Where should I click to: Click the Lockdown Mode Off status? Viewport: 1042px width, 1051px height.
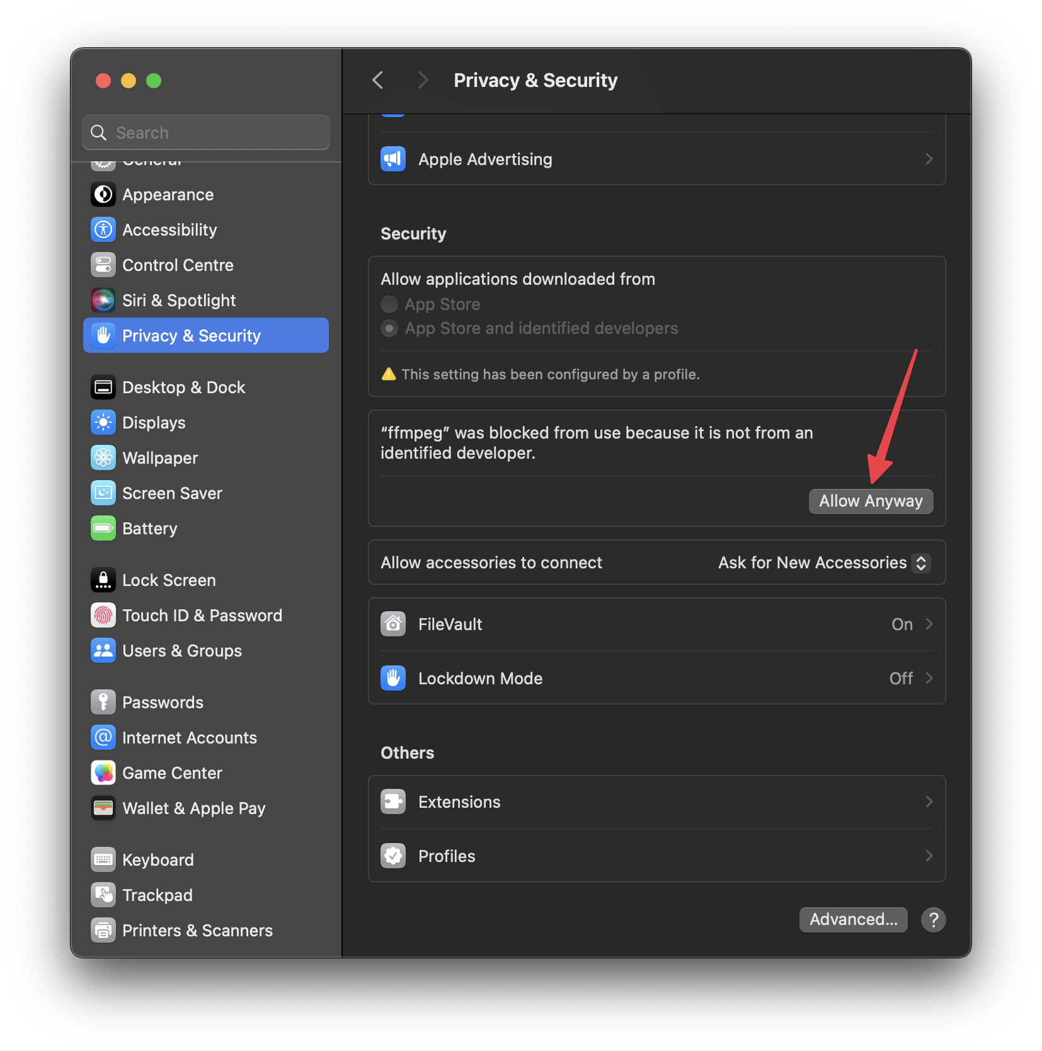pos(901,679)
